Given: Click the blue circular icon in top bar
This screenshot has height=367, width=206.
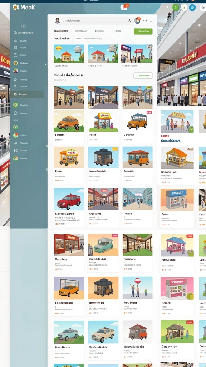Looking at the screenshot, I should pos(192,8).
